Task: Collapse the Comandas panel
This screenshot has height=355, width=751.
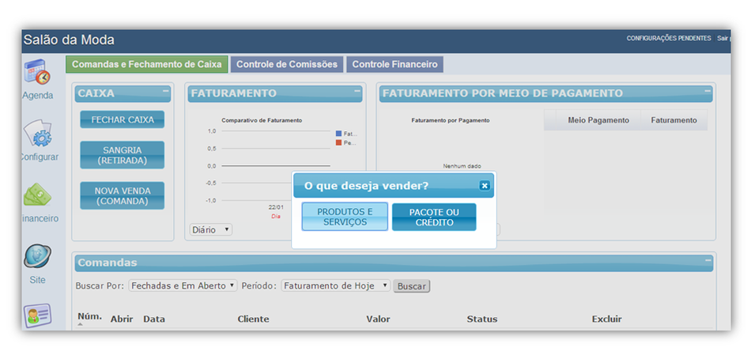Action: (708, 259)
